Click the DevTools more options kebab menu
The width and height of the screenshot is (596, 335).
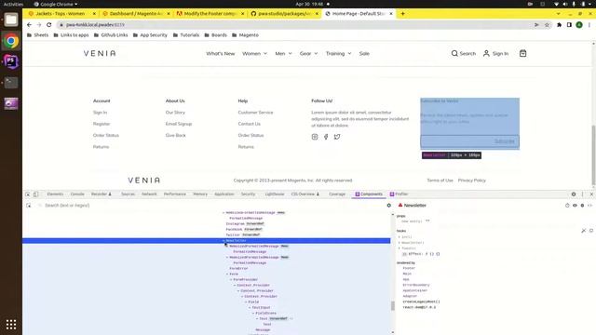tap(582, 194)
